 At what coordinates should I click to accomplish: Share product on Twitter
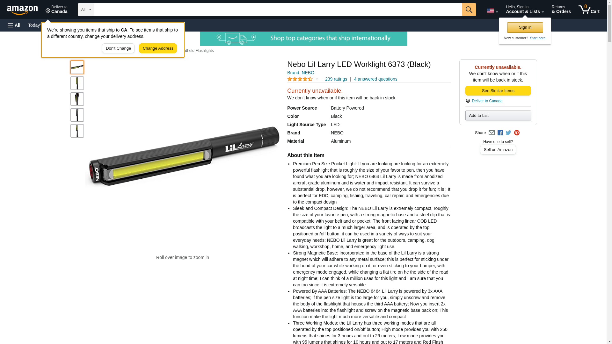[508, 133]
